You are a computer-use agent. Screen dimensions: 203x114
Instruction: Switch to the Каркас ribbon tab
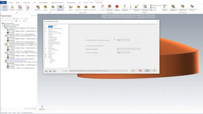pyautogui.click(x=18, y=3)
